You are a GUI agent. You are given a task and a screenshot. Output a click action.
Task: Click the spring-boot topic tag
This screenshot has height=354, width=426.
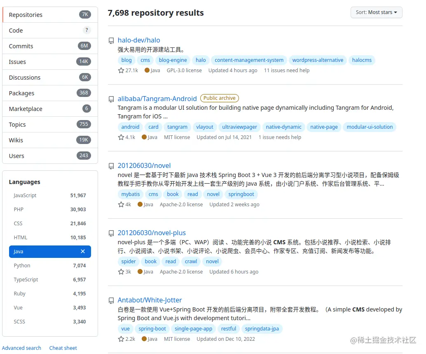click(152, 329)
